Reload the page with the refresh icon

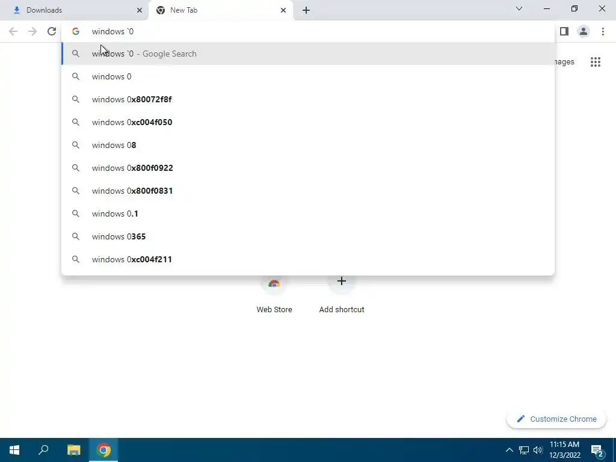[52, 31]
